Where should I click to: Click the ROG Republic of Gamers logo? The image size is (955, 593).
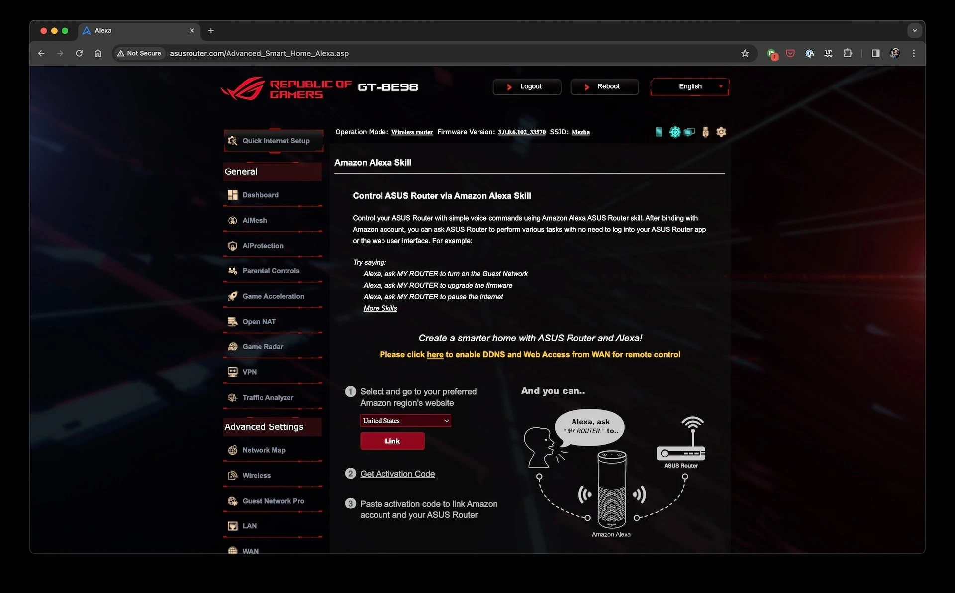(x=286, y=88)
